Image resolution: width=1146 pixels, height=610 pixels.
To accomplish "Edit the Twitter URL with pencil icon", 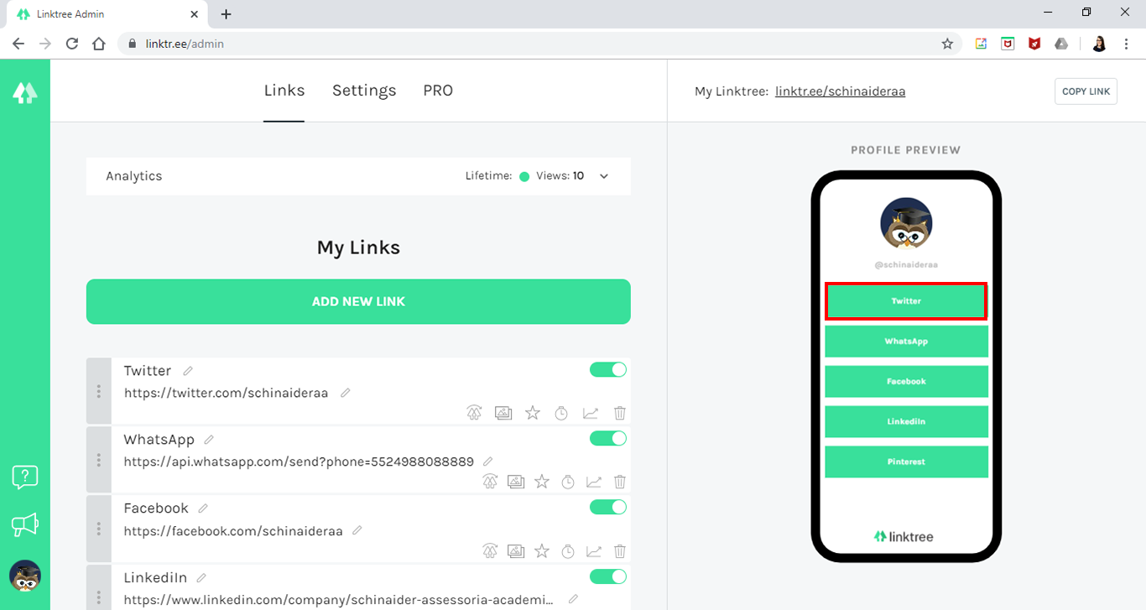I will tap(345, 393).
